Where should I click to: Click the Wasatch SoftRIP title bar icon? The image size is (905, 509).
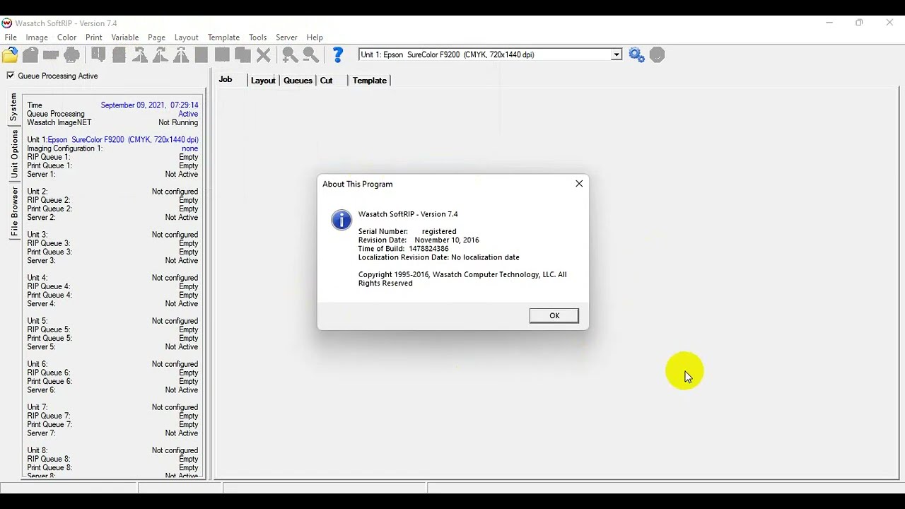point(7,23)
